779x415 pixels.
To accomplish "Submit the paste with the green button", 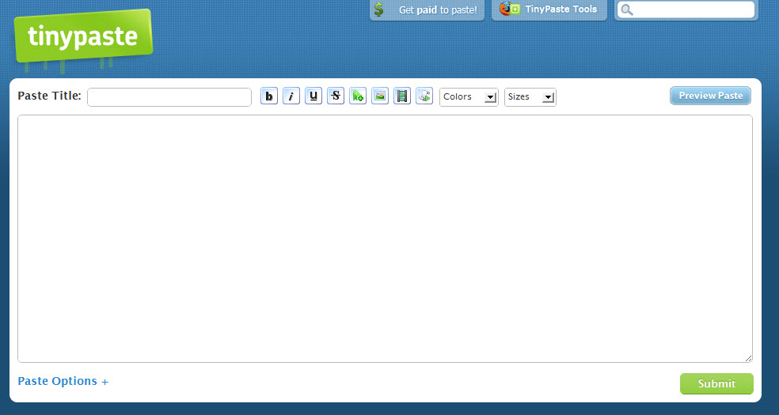I will pyautogui.click(x=716, y=383).
